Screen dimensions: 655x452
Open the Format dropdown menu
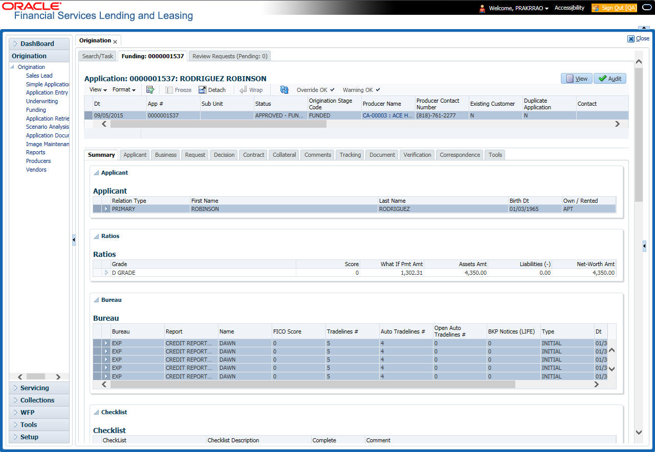click(124, 90)
